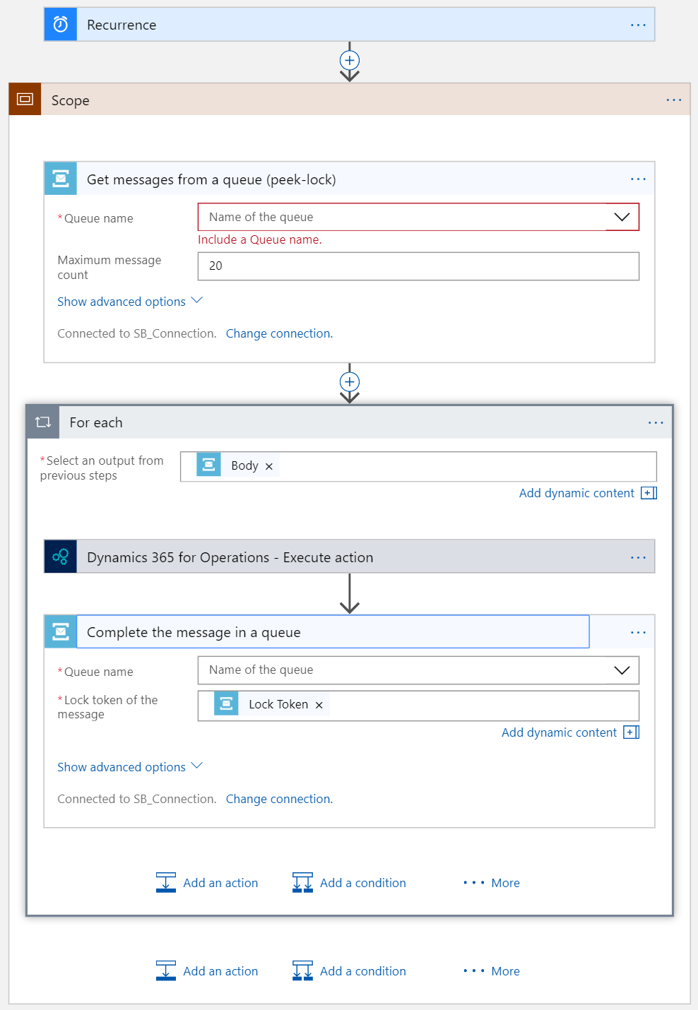Click the Scope icon
This screenshot has height=1010, width=698.
25,100
